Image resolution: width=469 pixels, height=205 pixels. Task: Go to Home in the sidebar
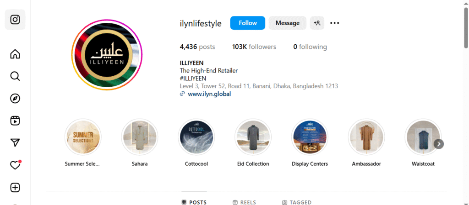[15, 54]
